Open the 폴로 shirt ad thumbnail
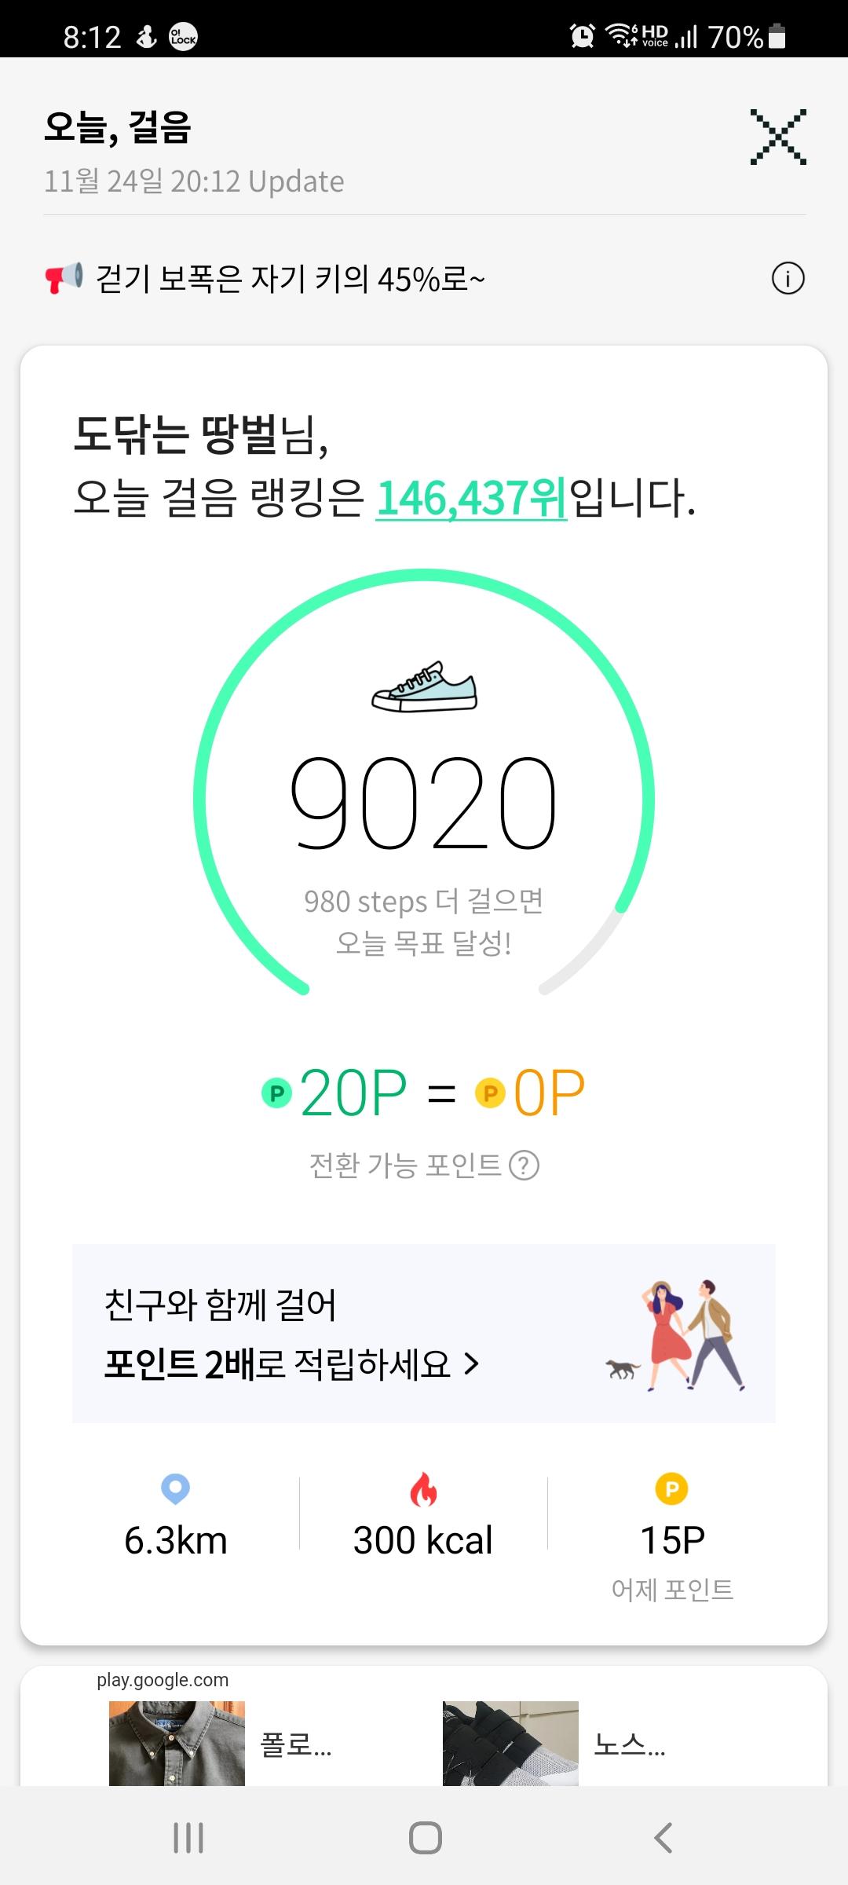 tap(177, 1744)
